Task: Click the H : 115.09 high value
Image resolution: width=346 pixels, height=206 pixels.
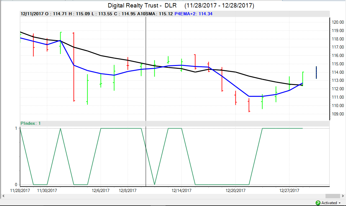Action: (79, 14)
